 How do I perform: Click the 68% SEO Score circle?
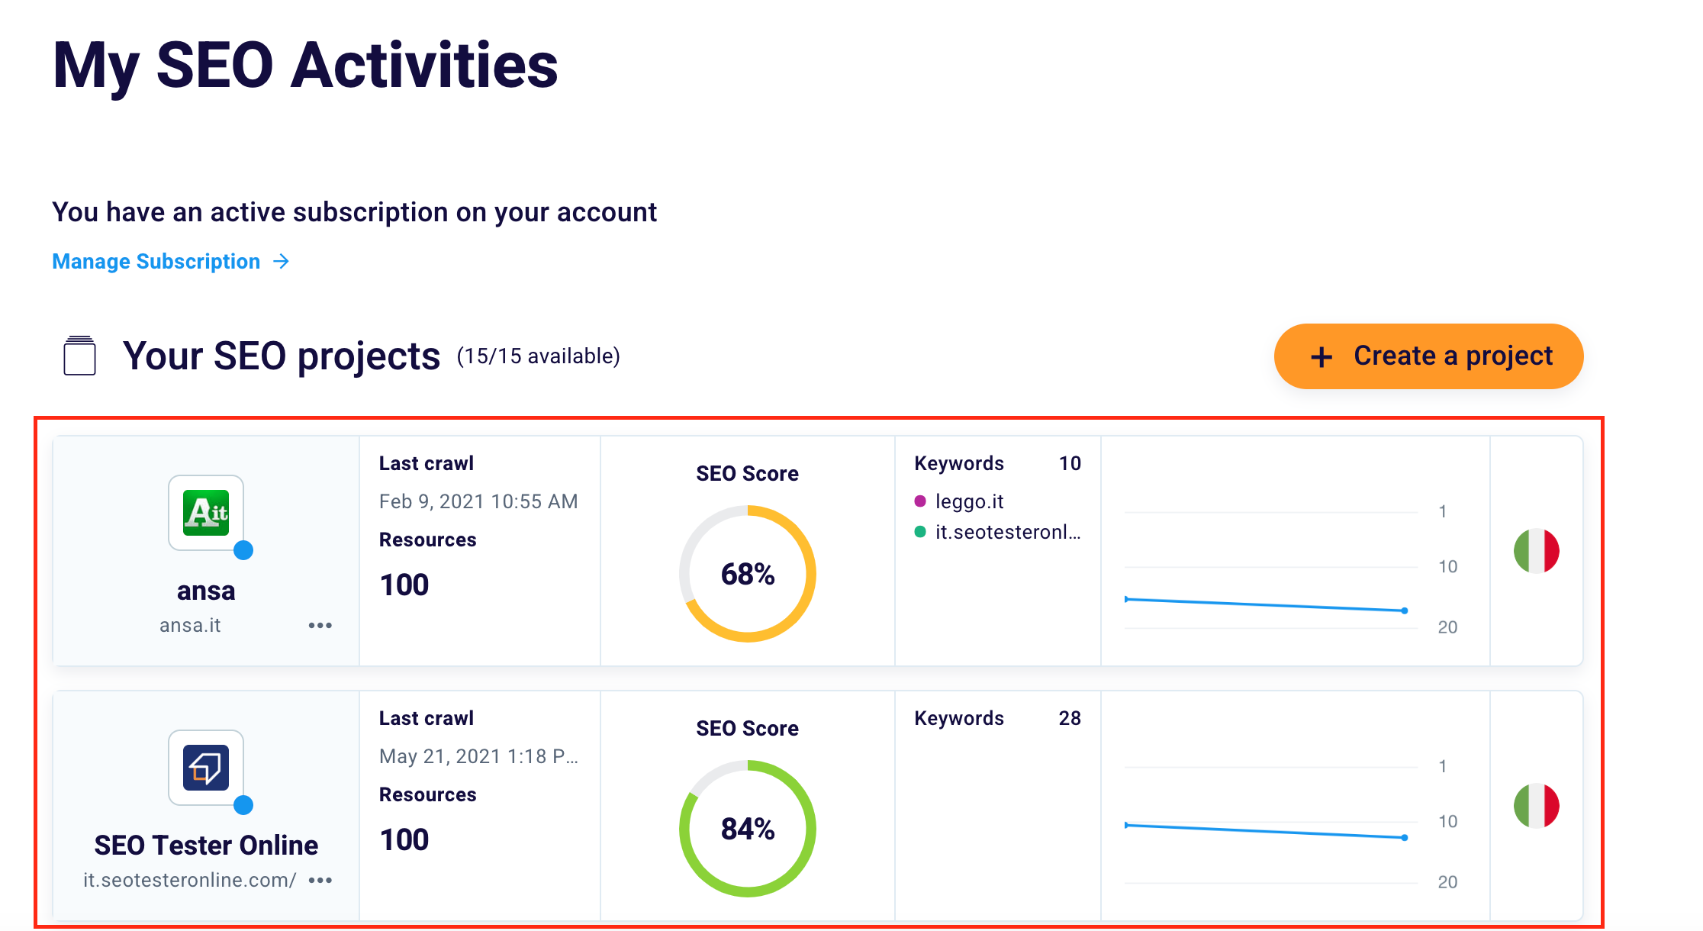(x=748, y=574)
